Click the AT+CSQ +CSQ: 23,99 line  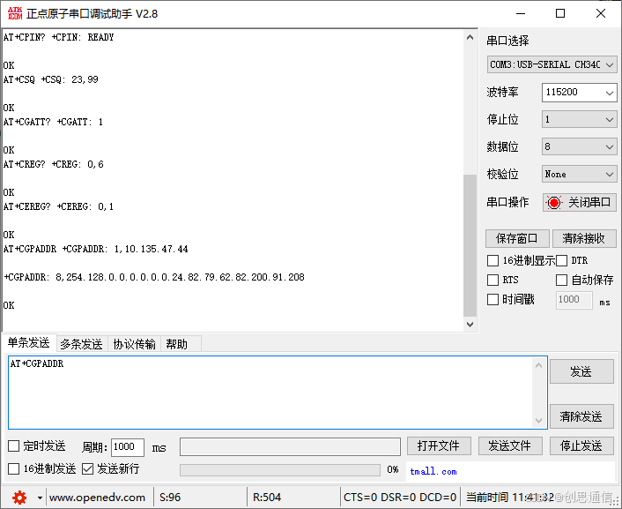[x=51, y=79]
